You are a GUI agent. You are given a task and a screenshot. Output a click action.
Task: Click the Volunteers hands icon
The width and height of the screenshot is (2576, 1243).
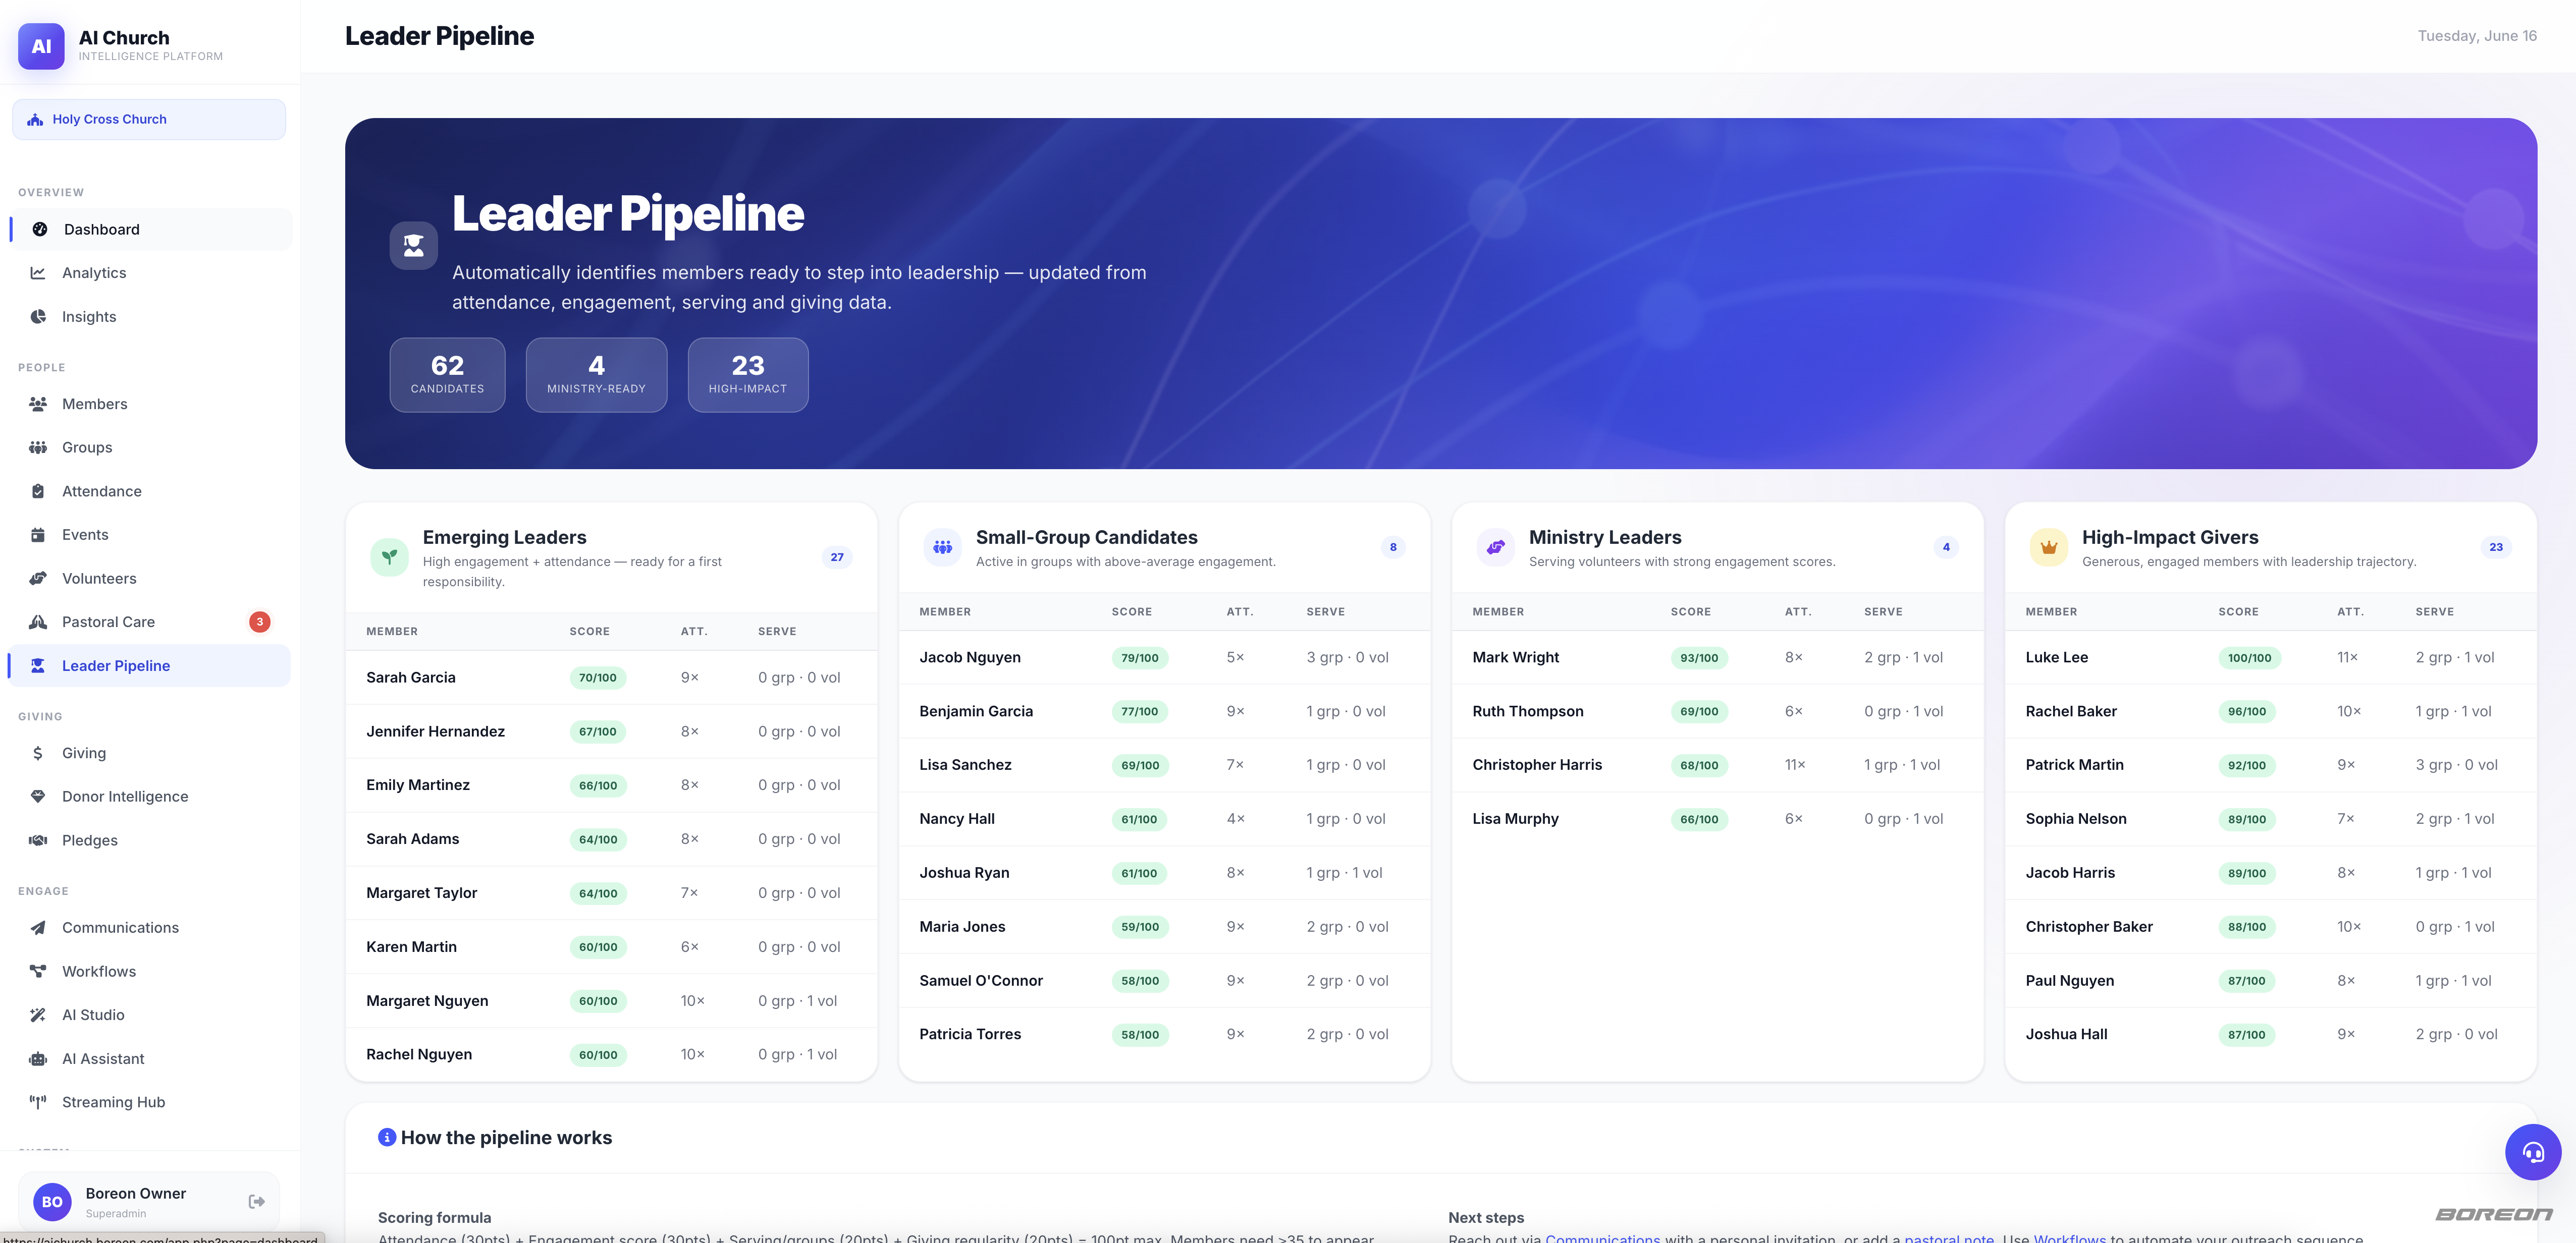point(38,579)
